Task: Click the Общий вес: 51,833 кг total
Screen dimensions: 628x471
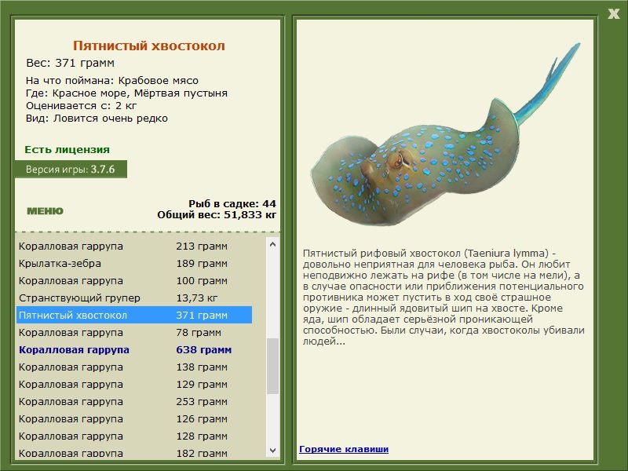Action: (x=217, y=214)
